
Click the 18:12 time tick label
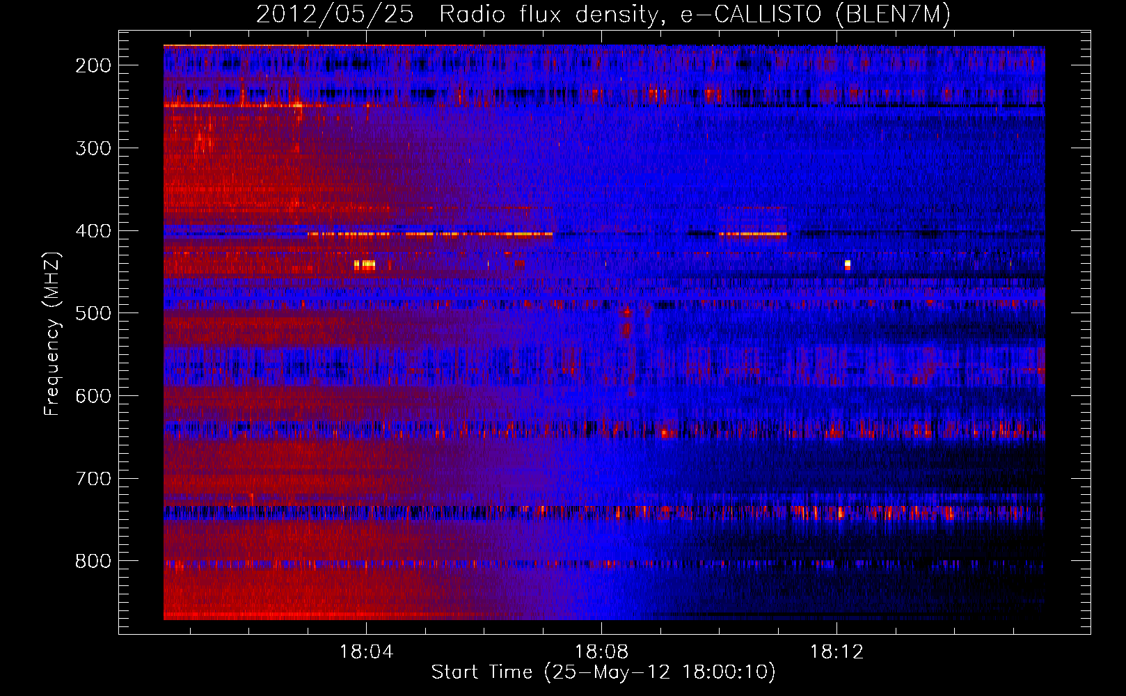[x=836, y=652]
